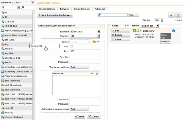The height and width of the screenshot is (120, 185).
Task: Switch to the Global Settings tab
Action: coord(47,9)
